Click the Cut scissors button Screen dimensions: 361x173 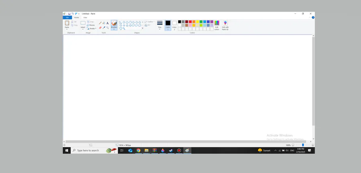pyautogui.click(x=74, y=22)
